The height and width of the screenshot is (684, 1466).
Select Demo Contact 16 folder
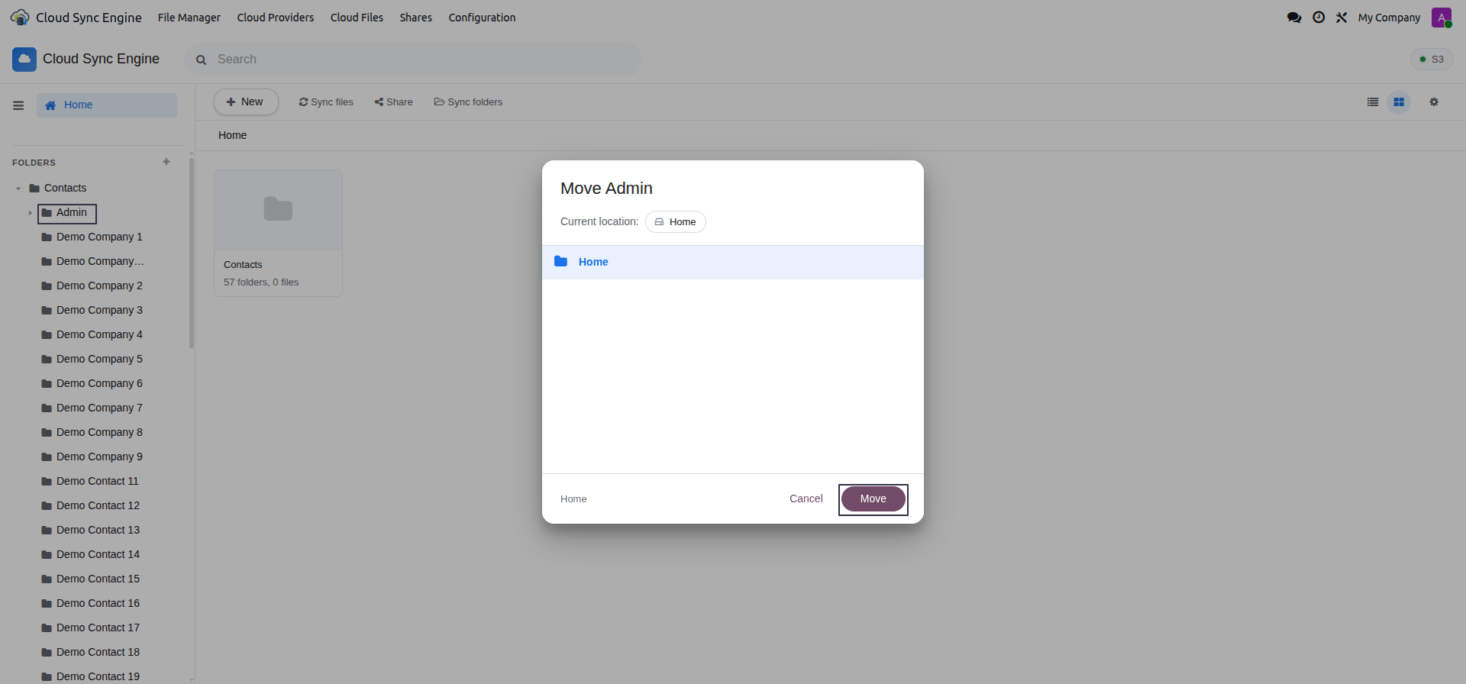[x=98, y=604]
